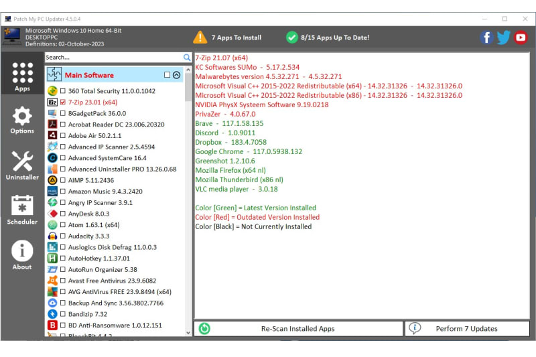The image size is (536, 357).
Task: Click the app list scroll-up arrow
Action: 188,70
